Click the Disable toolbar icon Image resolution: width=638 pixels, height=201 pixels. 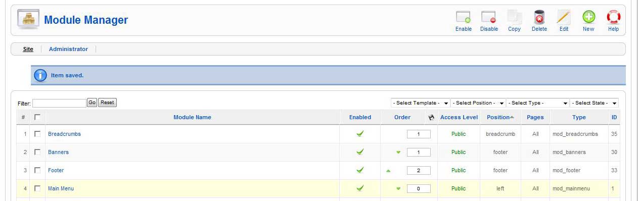[x=489, y=17]
